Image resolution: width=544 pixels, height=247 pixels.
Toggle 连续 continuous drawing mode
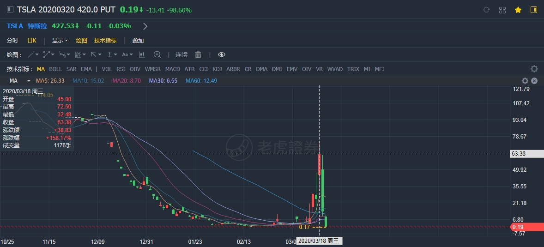pos(181,54)
